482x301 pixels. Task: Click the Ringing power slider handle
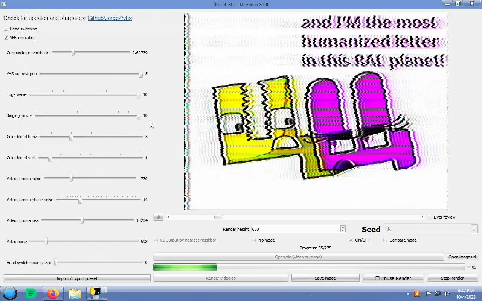(139, 116)
